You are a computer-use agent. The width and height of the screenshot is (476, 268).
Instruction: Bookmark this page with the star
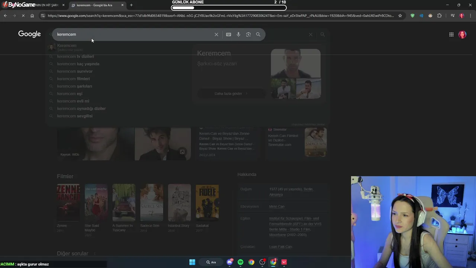pos(400,16)
